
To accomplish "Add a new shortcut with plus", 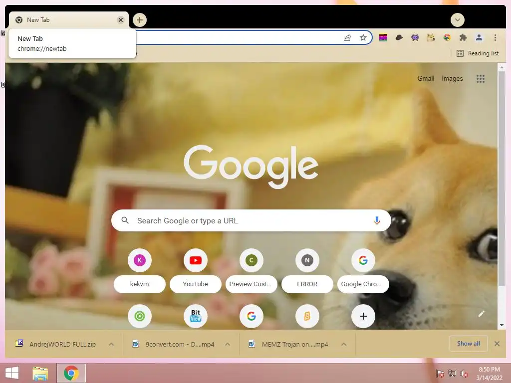I will coord(363,316).
